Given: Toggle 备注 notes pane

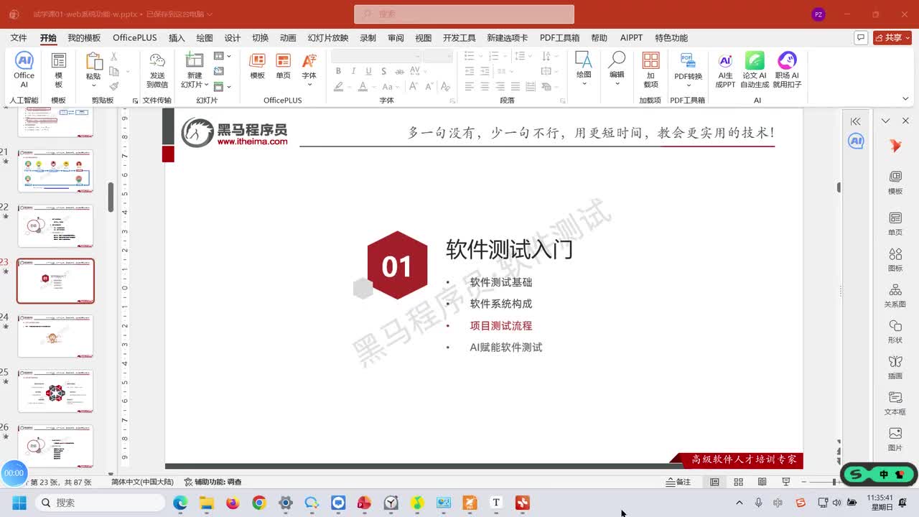Looking at the screenshot, I should click(x=678, y=482).
